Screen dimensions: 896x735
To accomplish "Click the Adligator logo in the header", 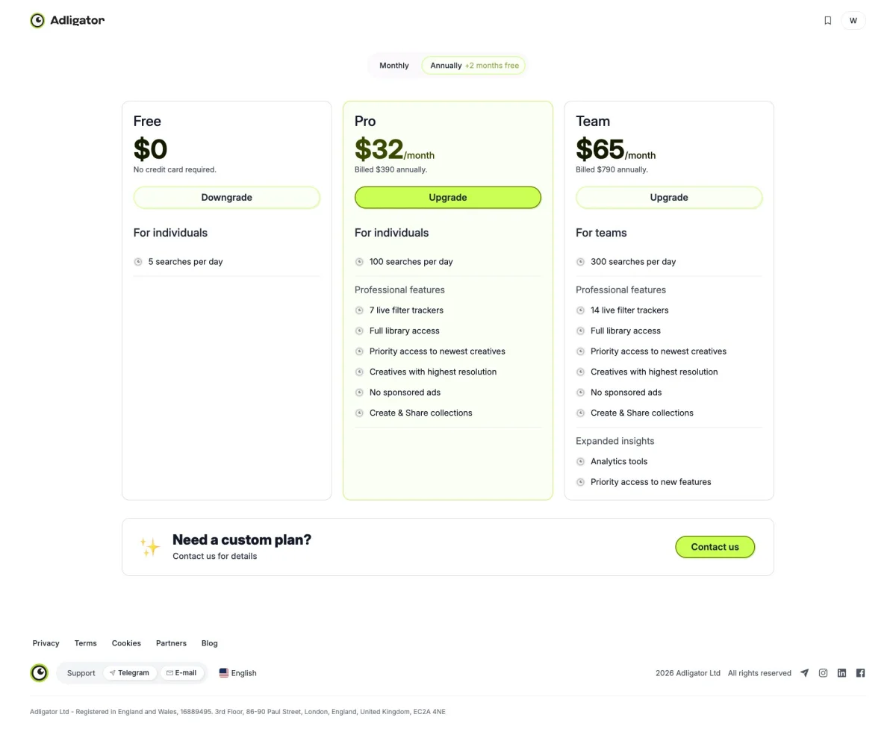I will tap(66, 20).
